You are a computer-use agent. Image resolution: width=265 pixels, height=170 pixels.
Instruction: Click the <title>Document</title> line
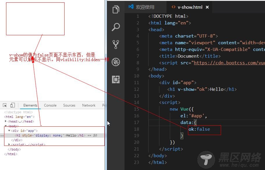(x=190, y=56)
